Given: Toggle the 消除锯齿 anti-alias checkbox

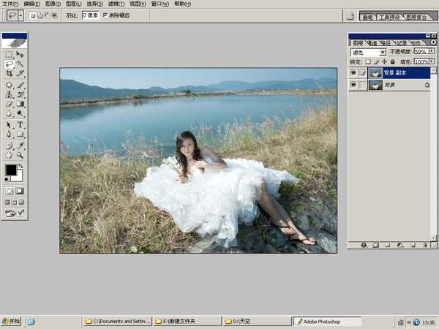Looking at the screenshot, I should (105, 15).
